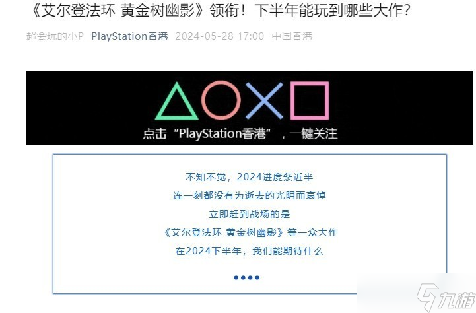
Task: Click the green triangle PlayStation symbol
Action: coord(177,101)
